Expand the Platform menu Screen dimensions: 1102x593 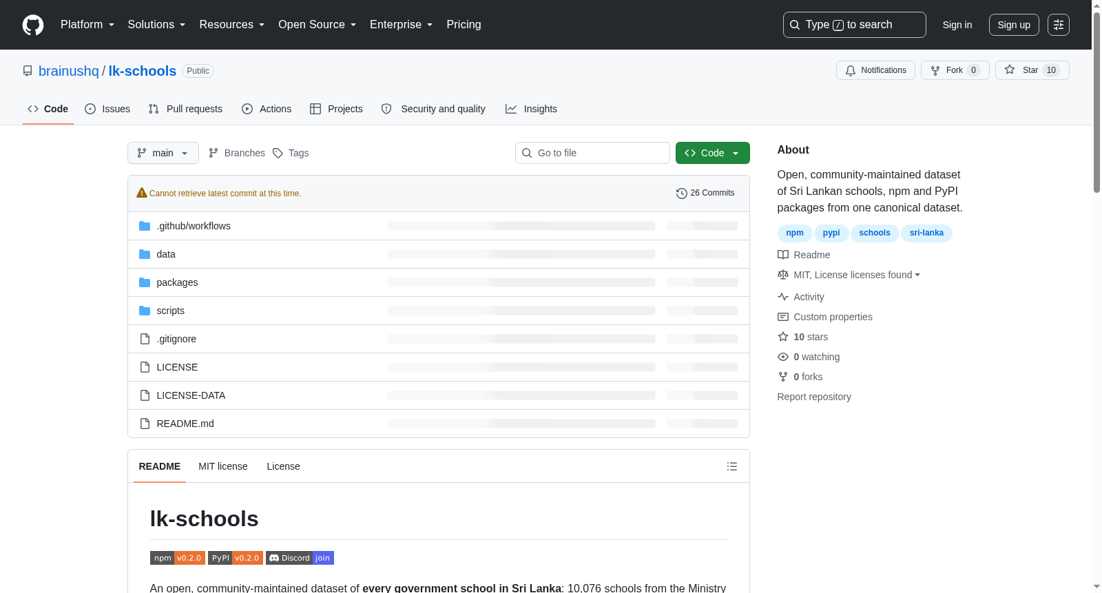coord(87,25)
